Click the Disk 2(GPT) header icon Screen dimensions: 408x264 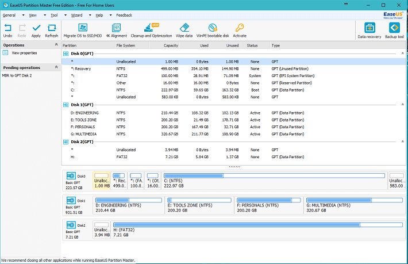point(66,142)
